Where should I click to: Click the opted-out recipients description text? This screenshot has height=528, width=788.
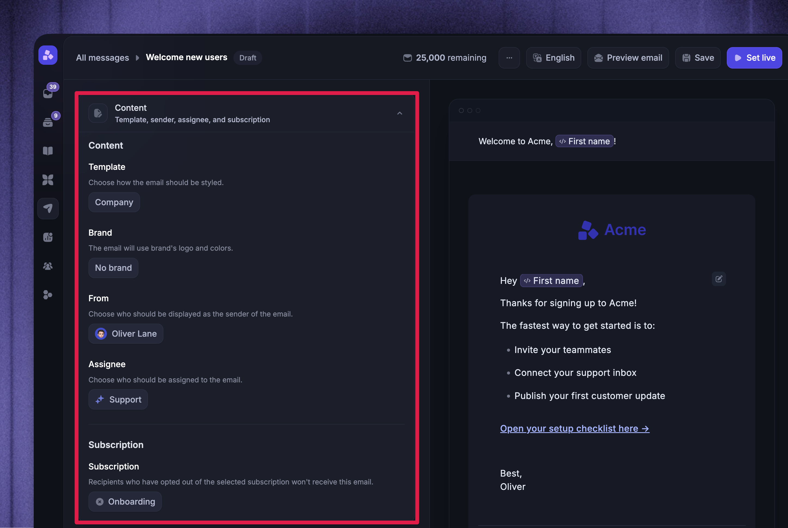(x=231, y=482)
